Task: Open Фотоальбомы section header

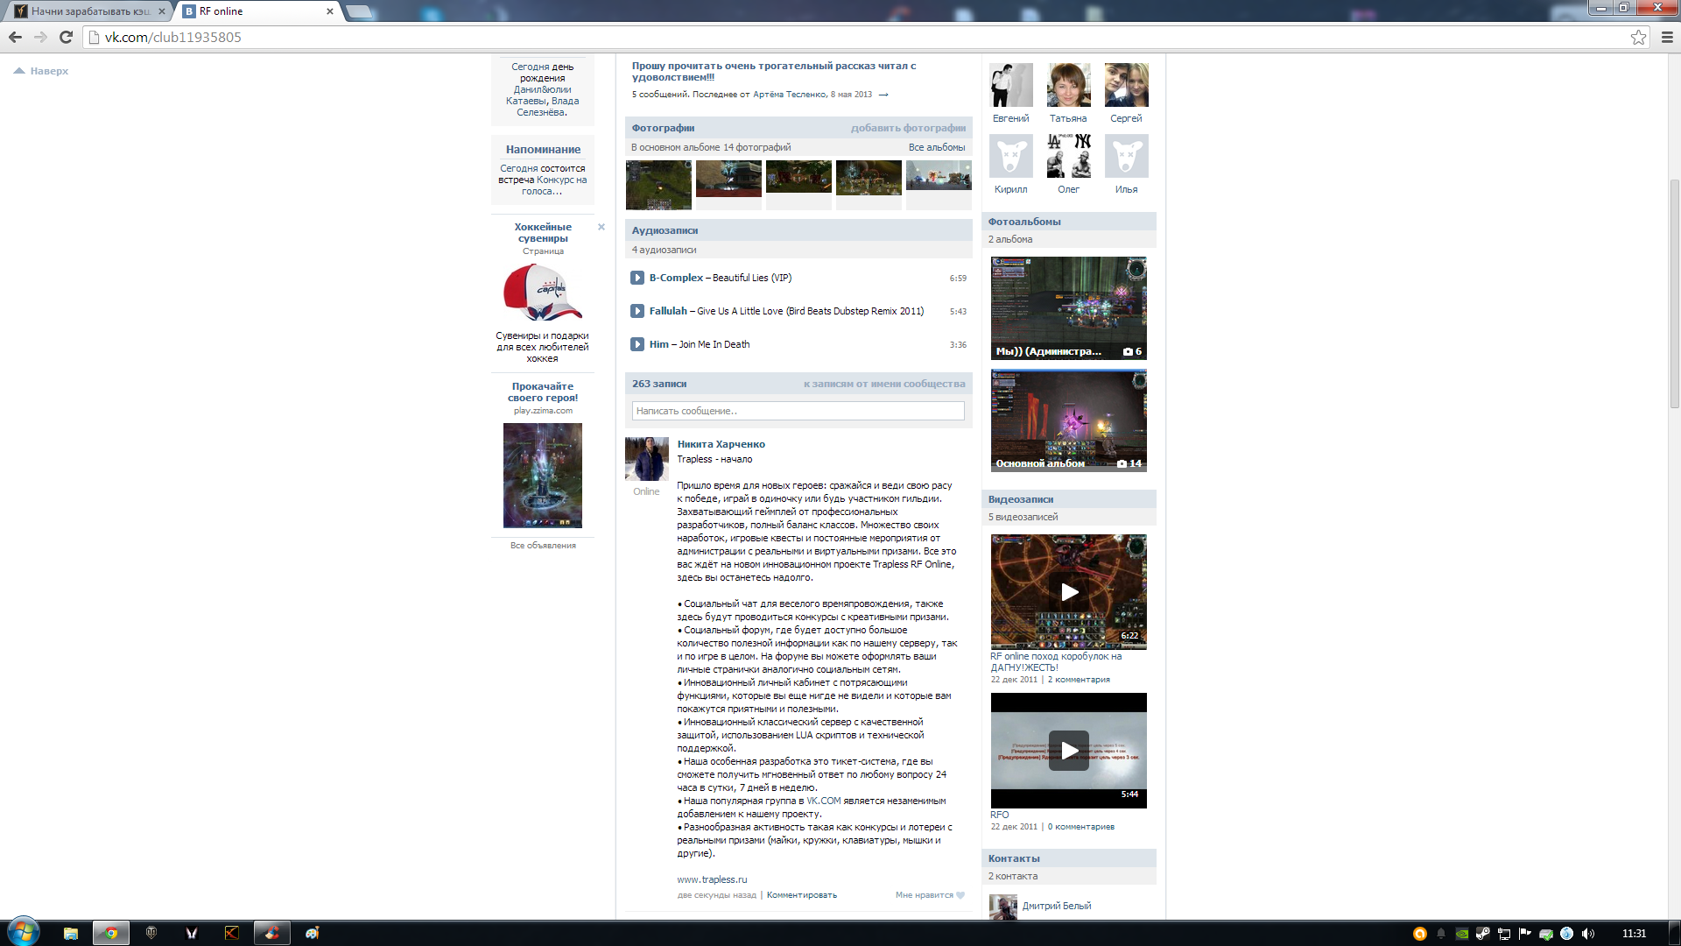Action: (1024, 222)
